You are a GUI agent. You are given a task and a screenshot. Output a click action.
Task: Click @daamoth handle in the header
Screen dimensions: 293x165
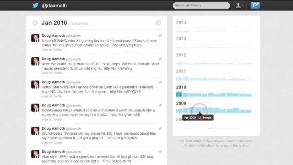54,5
